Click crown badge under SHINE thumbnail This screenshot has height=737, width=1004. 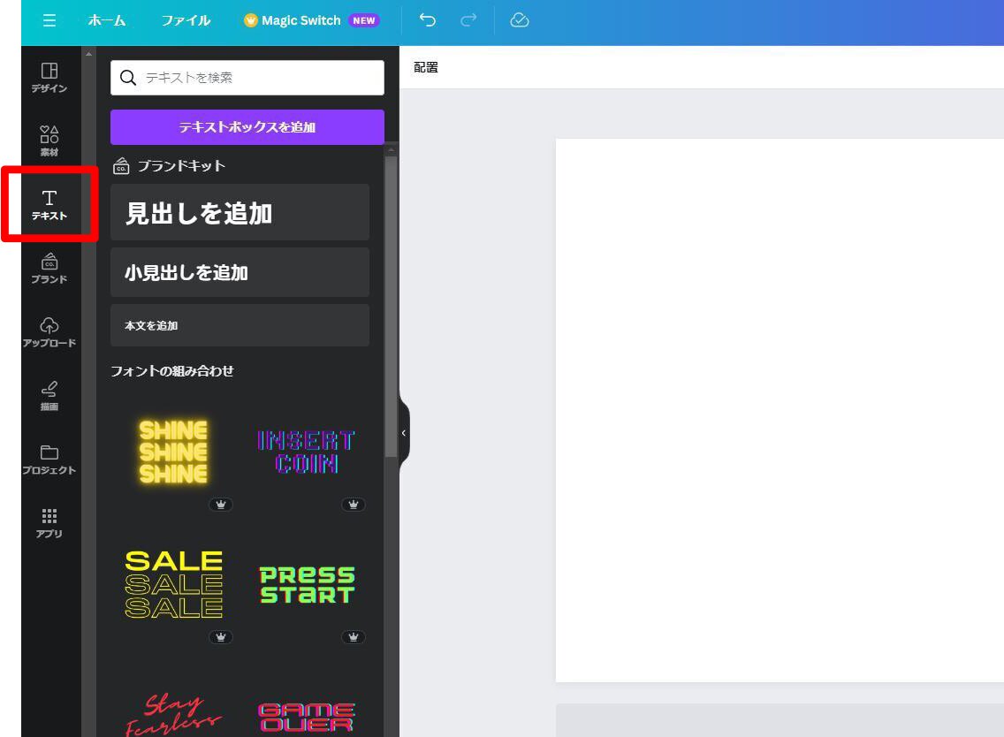(x=221, y=505)
